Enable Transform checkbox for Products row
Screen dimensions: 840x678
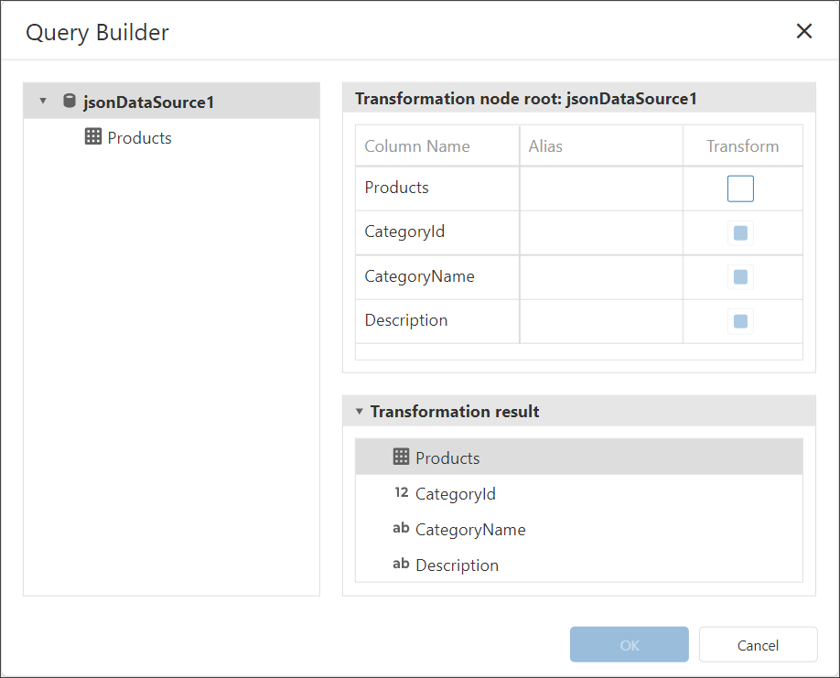coord(740,188)
